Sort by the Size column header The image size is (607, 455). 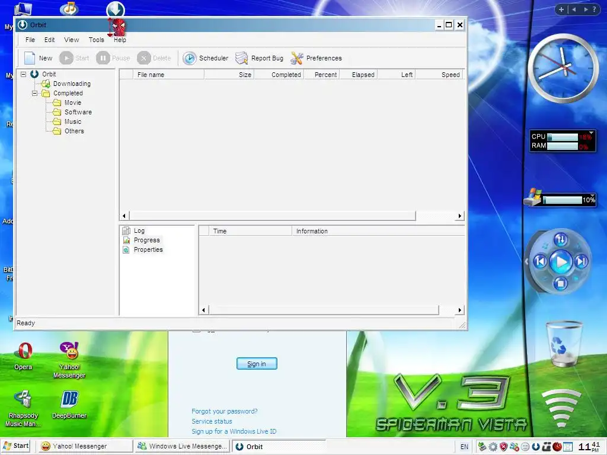229,75
